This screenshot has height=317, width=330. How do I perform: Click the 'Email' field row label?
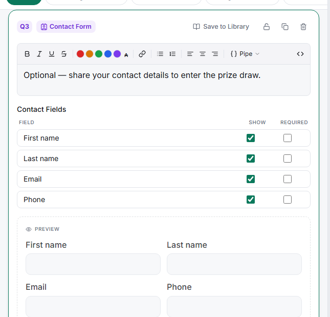(x=33, y=179)
